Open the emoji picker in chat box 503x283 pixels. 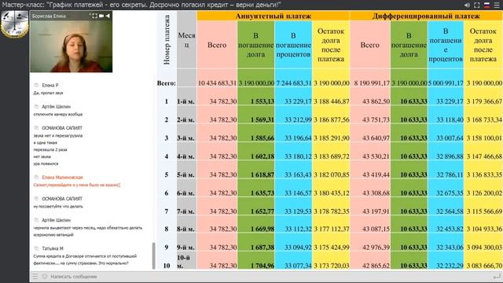45,276
